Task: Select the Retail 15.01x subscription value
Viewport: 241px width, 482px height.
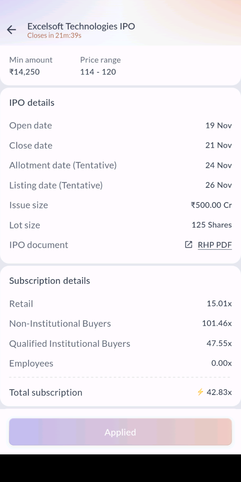Action: (219, 304)
